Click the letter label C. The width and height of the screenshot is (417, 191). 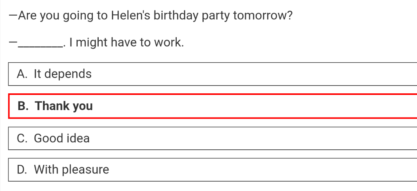pos(22,138)
